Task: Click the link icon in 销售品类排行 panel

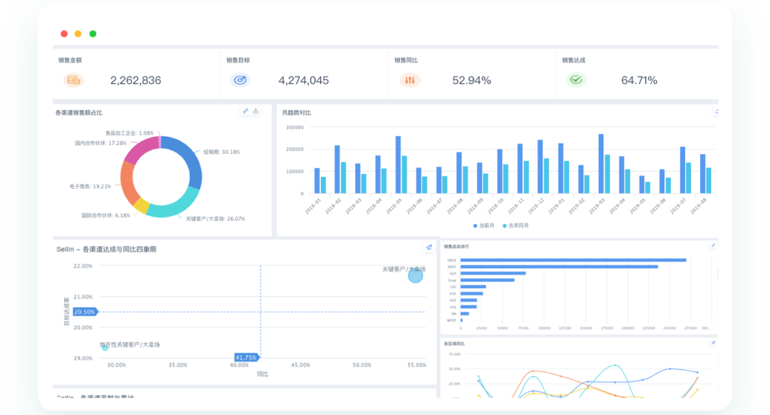Action: 712,245
